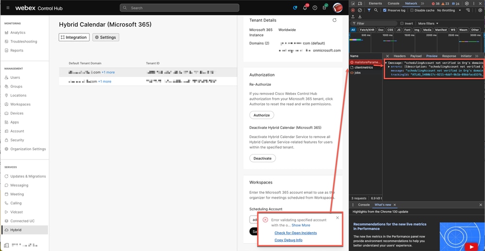The width and height of the screenshot is (485, 251).
Task: Filter requests by JS type
Action: point(399,30)
